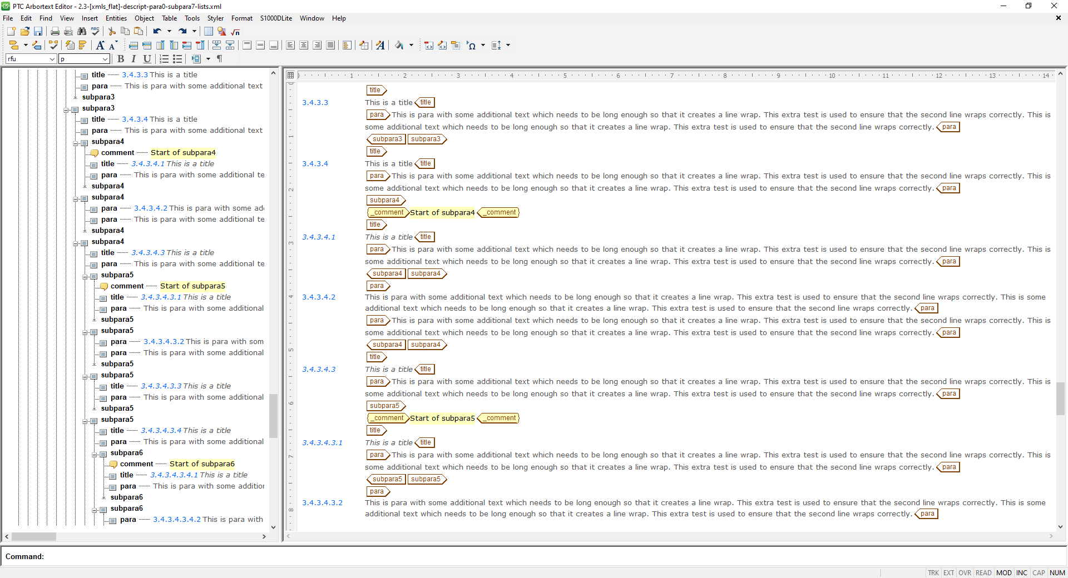Insert a special character via the Ω icon
This screenshot has height=578, width=1068.
click(x=472, y=46)
